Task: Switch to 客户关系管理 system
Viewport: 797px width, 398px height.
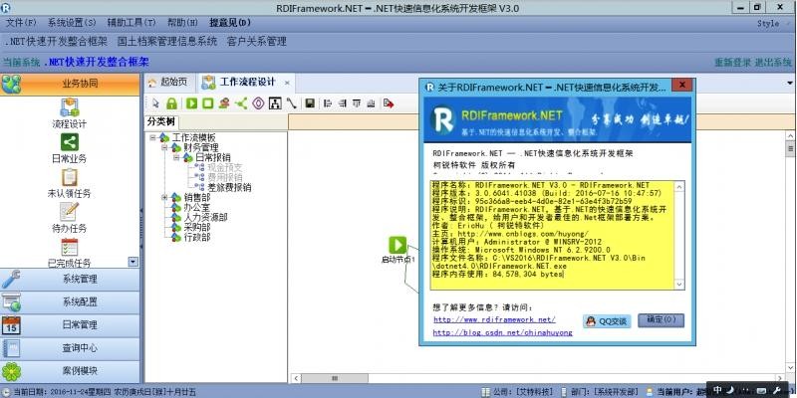Action: (257, 42)
